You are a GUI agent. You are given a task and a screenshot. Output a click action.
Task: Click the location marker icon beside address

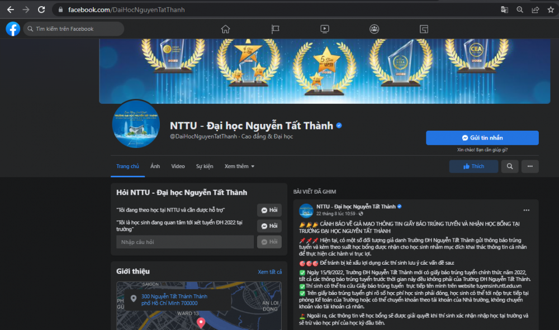point(134,299)
